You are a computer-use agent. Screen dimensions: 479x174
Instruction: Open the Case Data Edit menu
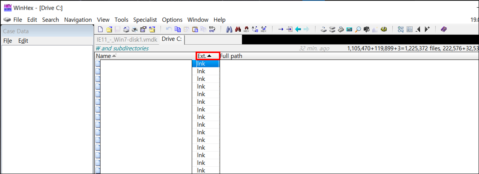coord(23,40)
